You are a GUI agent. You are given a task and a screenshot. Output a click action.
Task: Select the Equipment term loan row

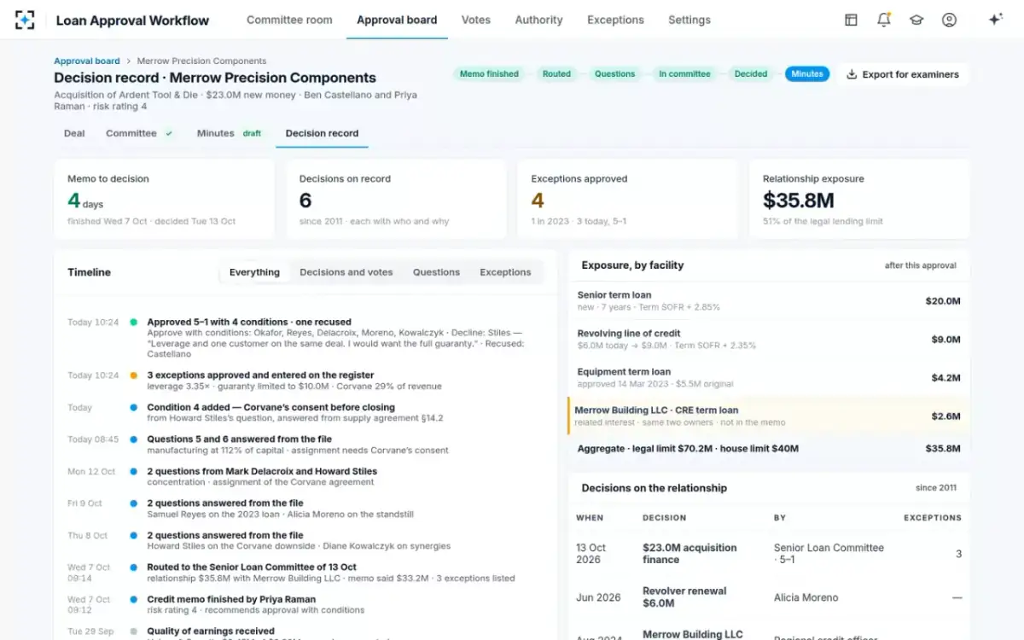[x=769, y=378]
